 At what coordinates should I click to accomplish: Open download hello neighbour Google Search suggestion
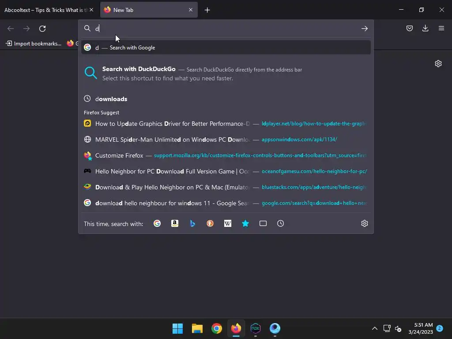[x=226, y=203]
